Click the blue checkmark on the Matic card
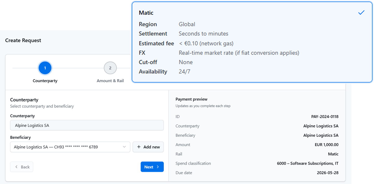Image resolution: width=374 pixels, height=184 pixels. pyautogui.click(x=361, y=12)
